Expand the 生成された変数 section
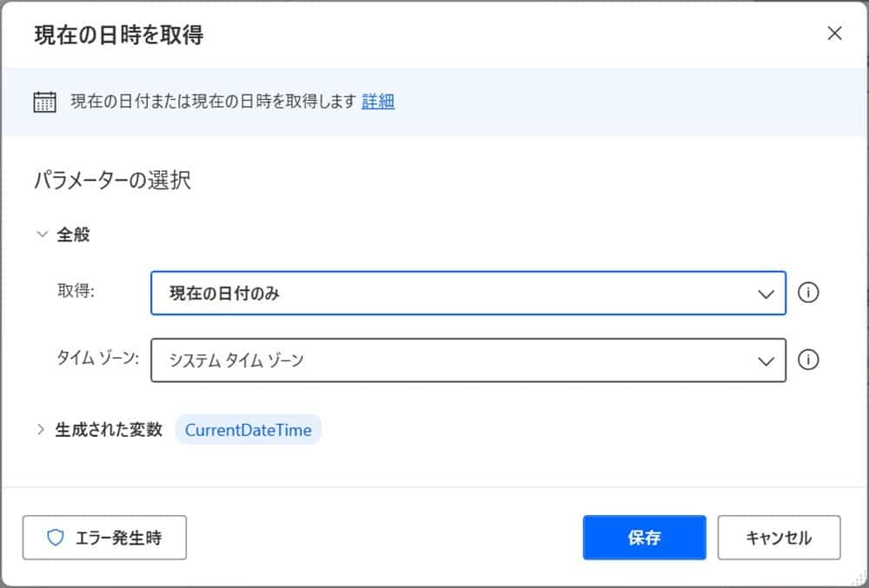The width and height of the screenshot is (869, 588). tap(40, 427)
